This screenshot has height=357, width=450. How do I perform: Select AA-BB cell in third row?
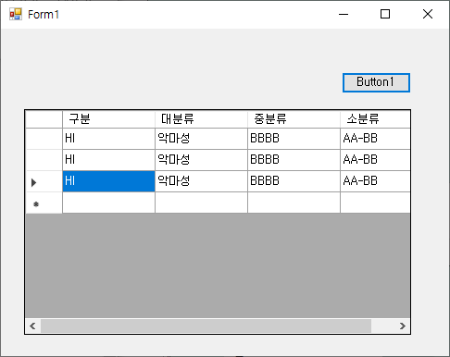tap(375, 181)
